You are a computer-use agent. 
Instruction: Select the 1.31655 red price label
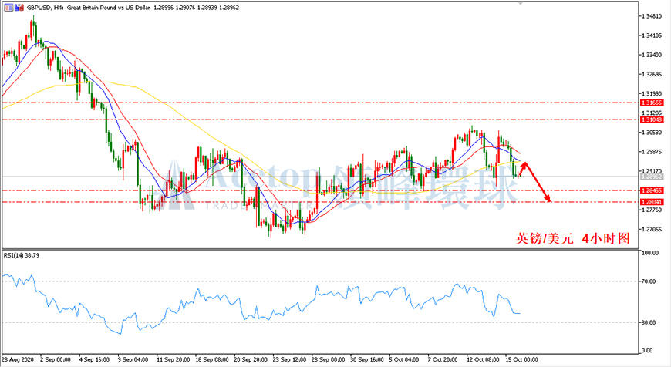click(652, 103)
